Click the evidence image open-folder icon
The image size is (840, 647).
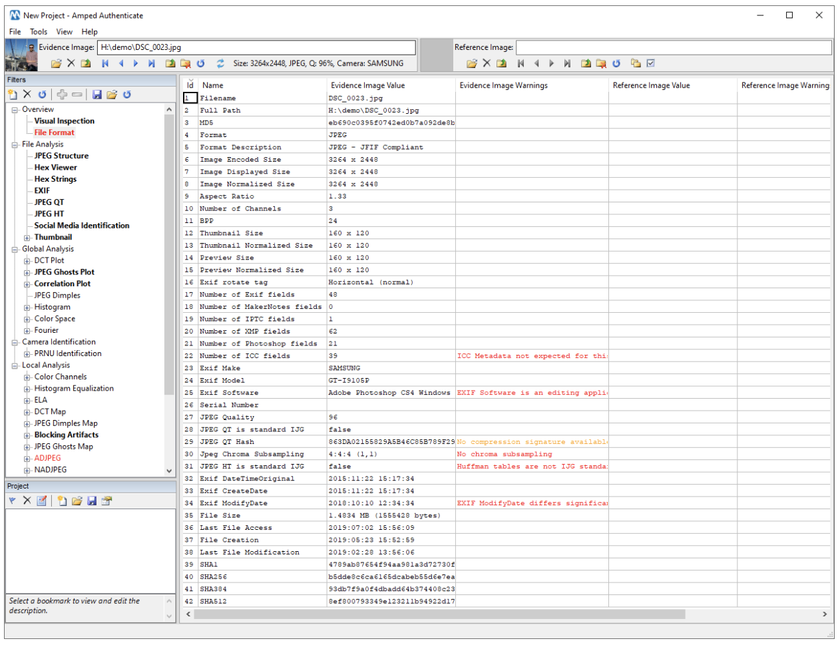tap(57, 63)
